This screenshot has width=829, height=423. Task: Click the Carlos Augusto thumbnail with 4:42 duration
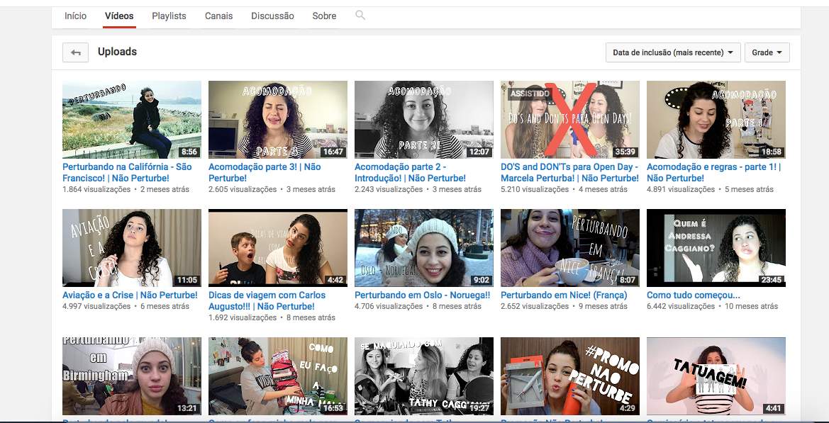pyautogui.click(x=277, y=248)
